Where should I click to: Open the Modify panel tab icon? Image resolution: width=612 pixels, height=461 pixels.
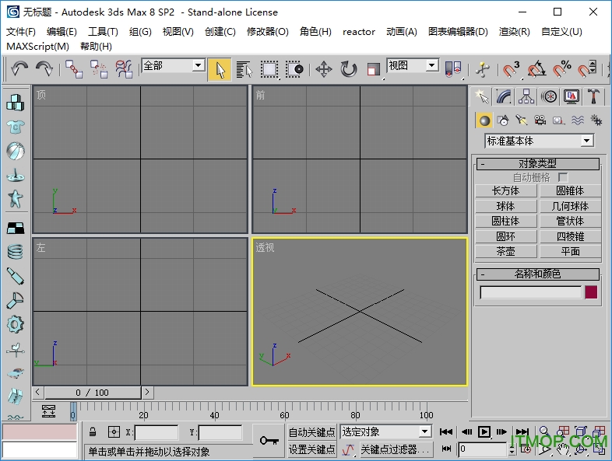pos(505,96)
